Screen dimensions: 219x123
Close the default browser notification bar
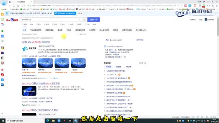point(216,13)
